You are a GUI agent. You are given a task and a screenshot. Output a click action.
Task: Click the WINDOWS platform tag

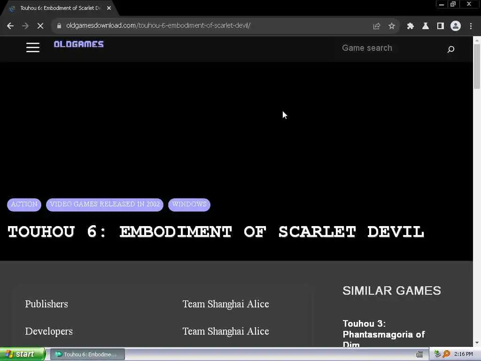(189, 205)
